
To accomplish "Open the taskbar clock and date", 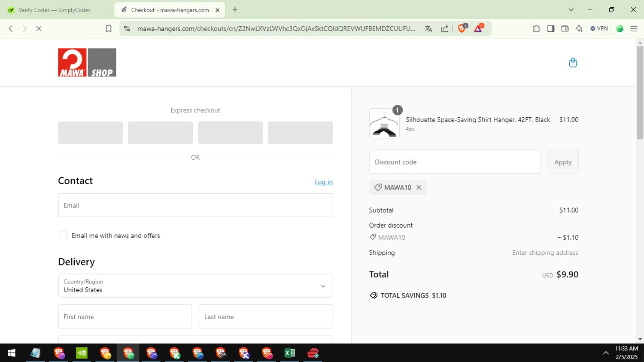I will [626, 353].
